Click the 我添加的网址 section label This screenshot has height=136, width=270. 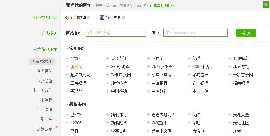coord(45,17)
